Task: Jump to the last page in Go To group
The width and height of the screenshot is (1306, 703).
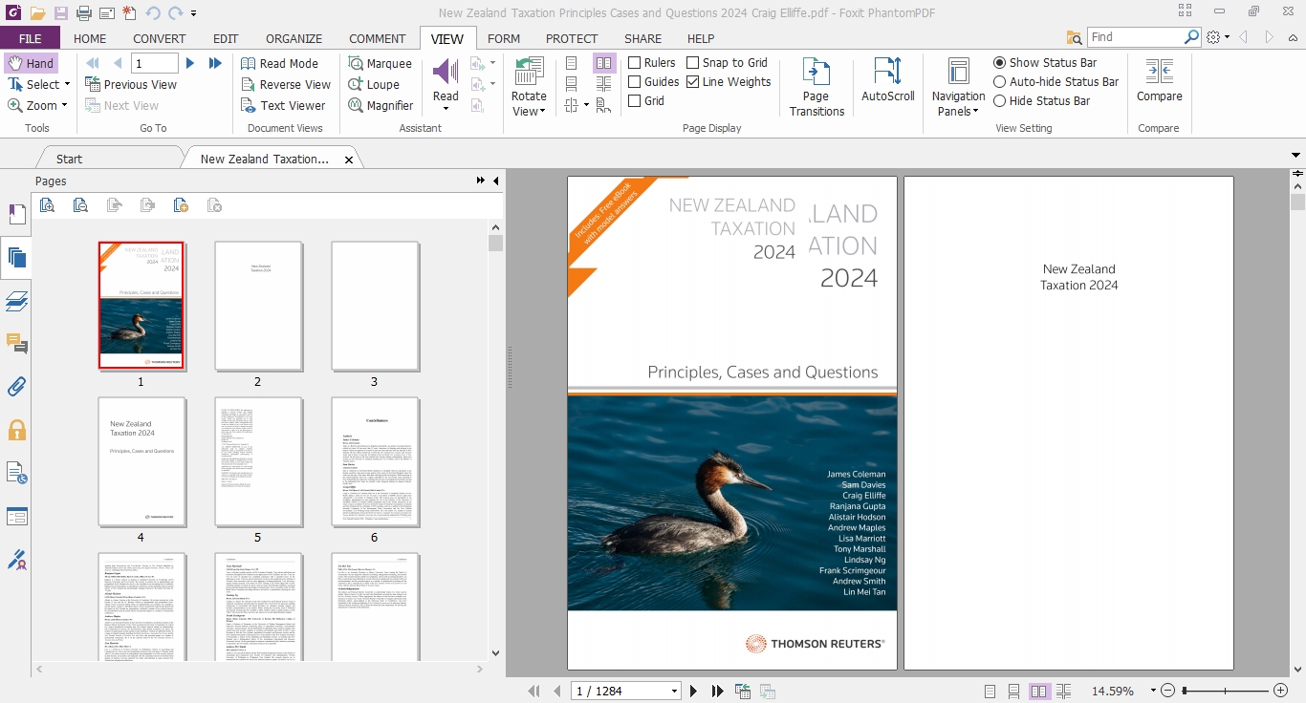Action: click(215, 63)
